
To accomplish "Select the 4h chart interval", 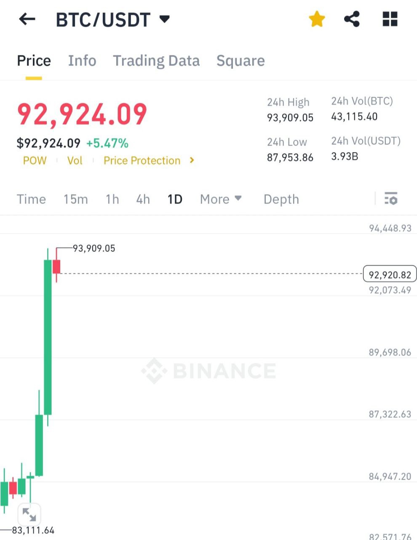I will pos(143,199).
